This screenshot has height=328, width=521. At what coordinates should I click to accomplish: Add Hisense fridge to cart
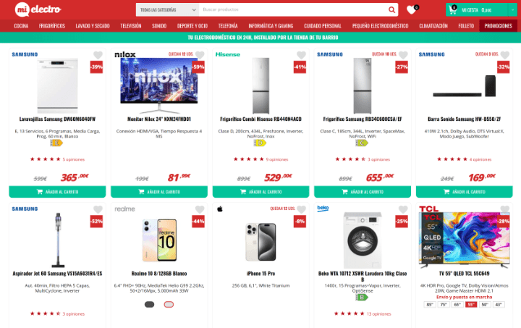pyautogui.click(x=260, y=192)
